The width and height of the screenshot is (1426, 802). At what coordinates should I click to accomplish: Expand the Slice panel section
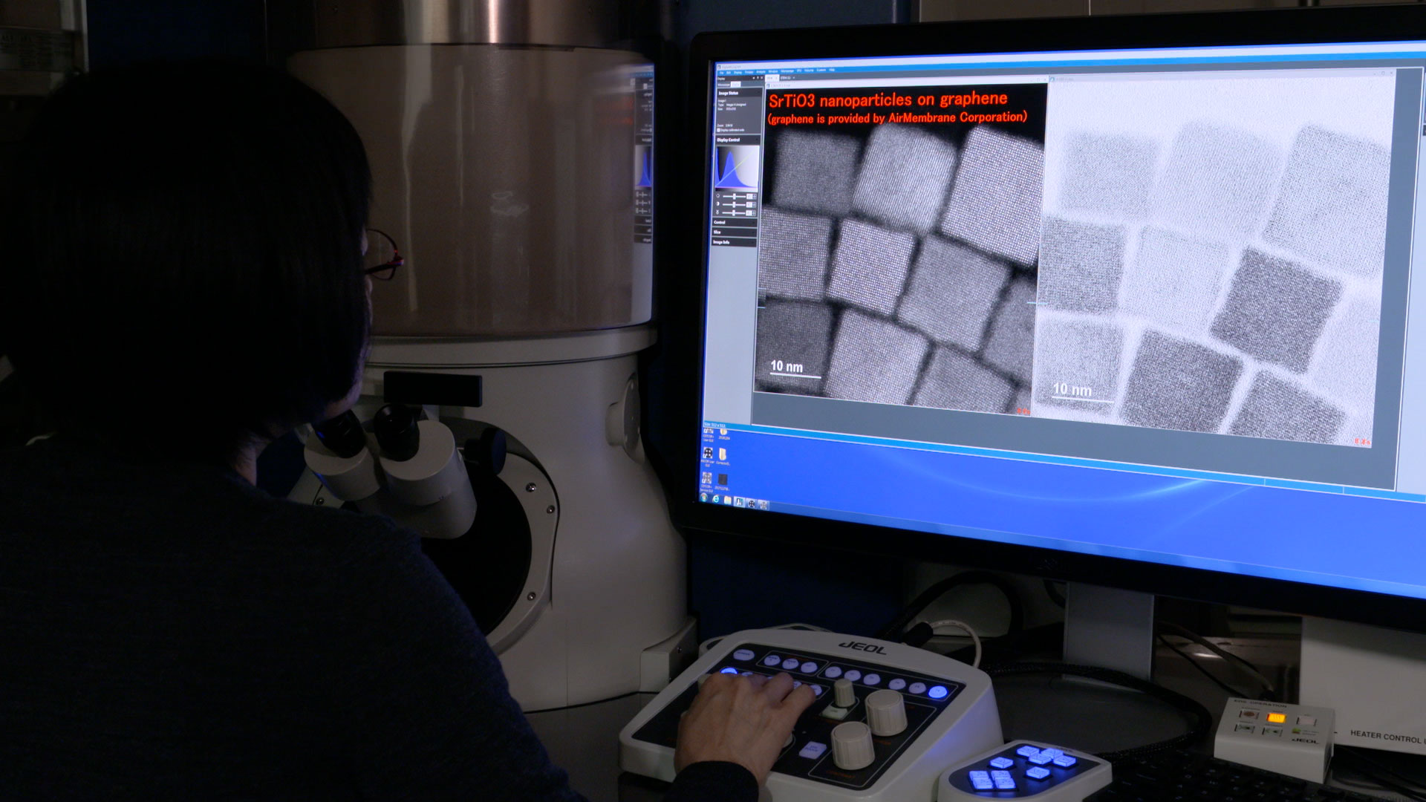pyautogui.click(x=735, y=232)
